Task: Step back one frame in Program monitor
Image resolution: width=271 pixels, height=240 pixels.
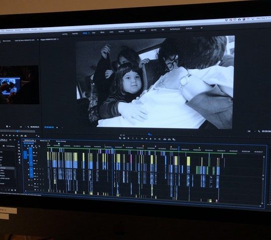Action: 147,139
